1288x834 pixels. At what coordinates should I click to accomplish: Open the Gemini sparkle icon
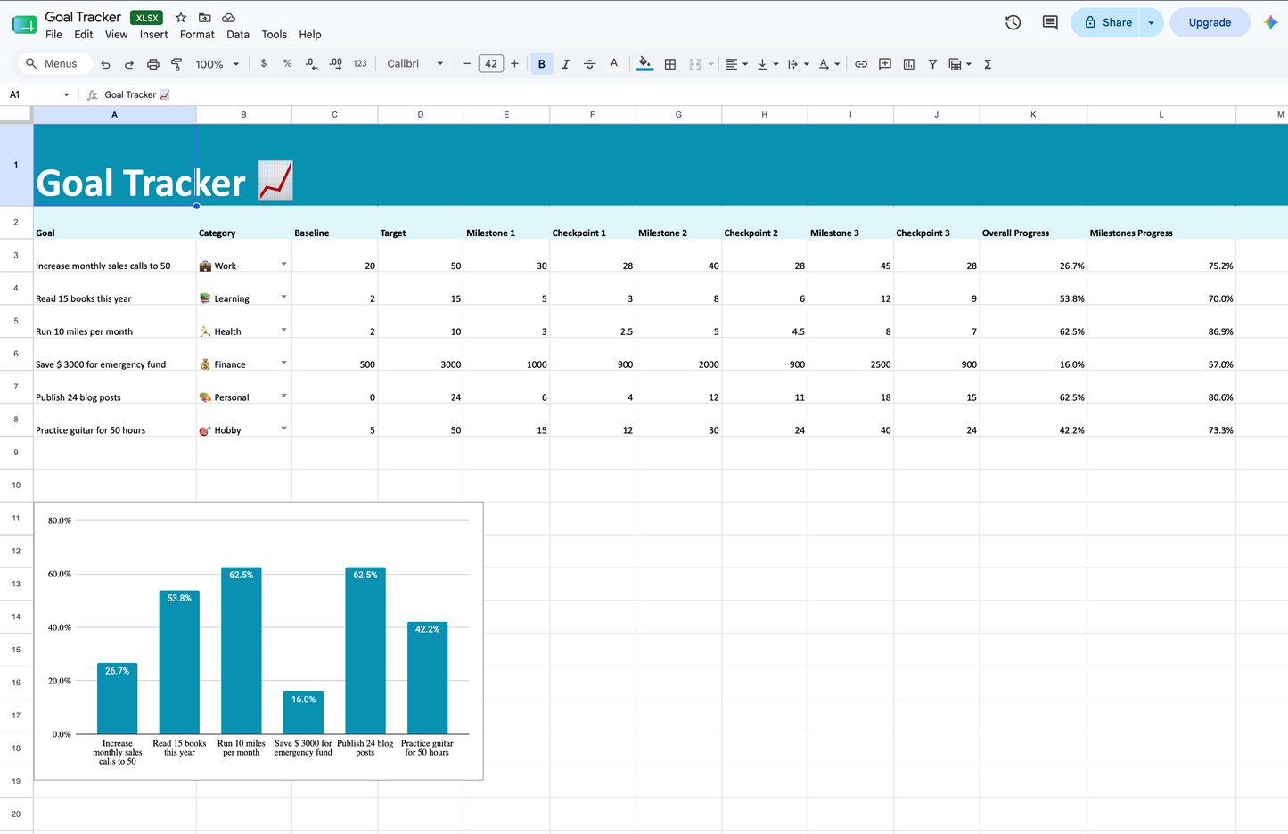pos(1271,22)
